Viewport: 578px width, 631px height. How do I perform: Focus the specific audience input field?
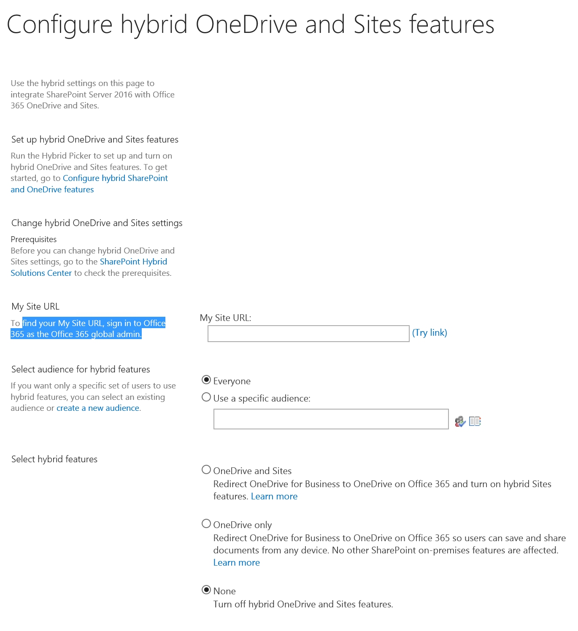331,419
